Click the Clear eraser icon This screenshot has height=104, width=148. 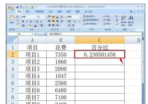pyautogui.click(x=117, y=24)
